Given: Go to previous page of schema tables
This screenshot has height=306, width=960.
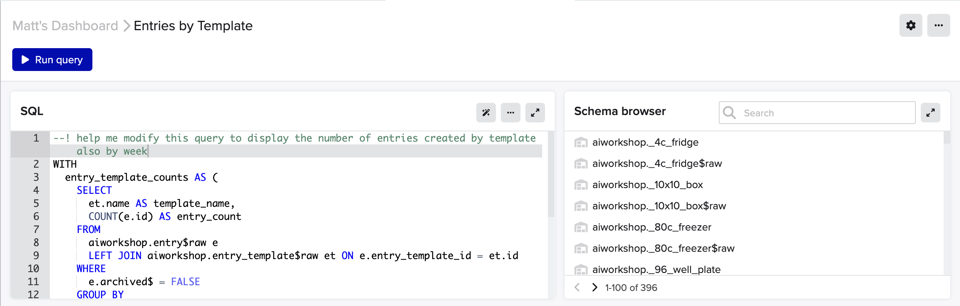Looking at the screenshot, I should coord(577,288).
